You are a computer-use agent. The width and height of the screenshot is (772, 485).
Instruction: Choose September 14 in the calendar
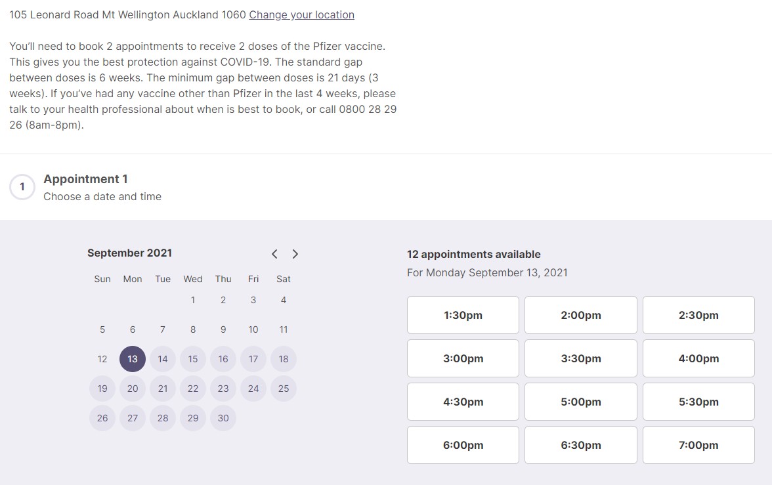click(163, 359)
